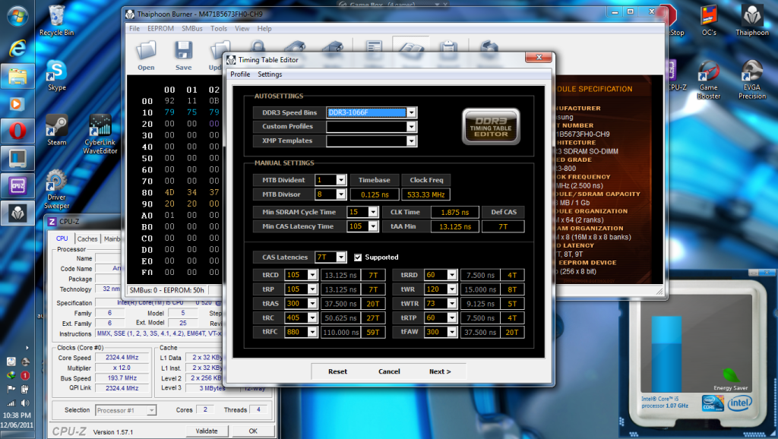The image size is (778, 439).
Task: Open the DDR3 Speed Bins dropdown
Action: 411,112
